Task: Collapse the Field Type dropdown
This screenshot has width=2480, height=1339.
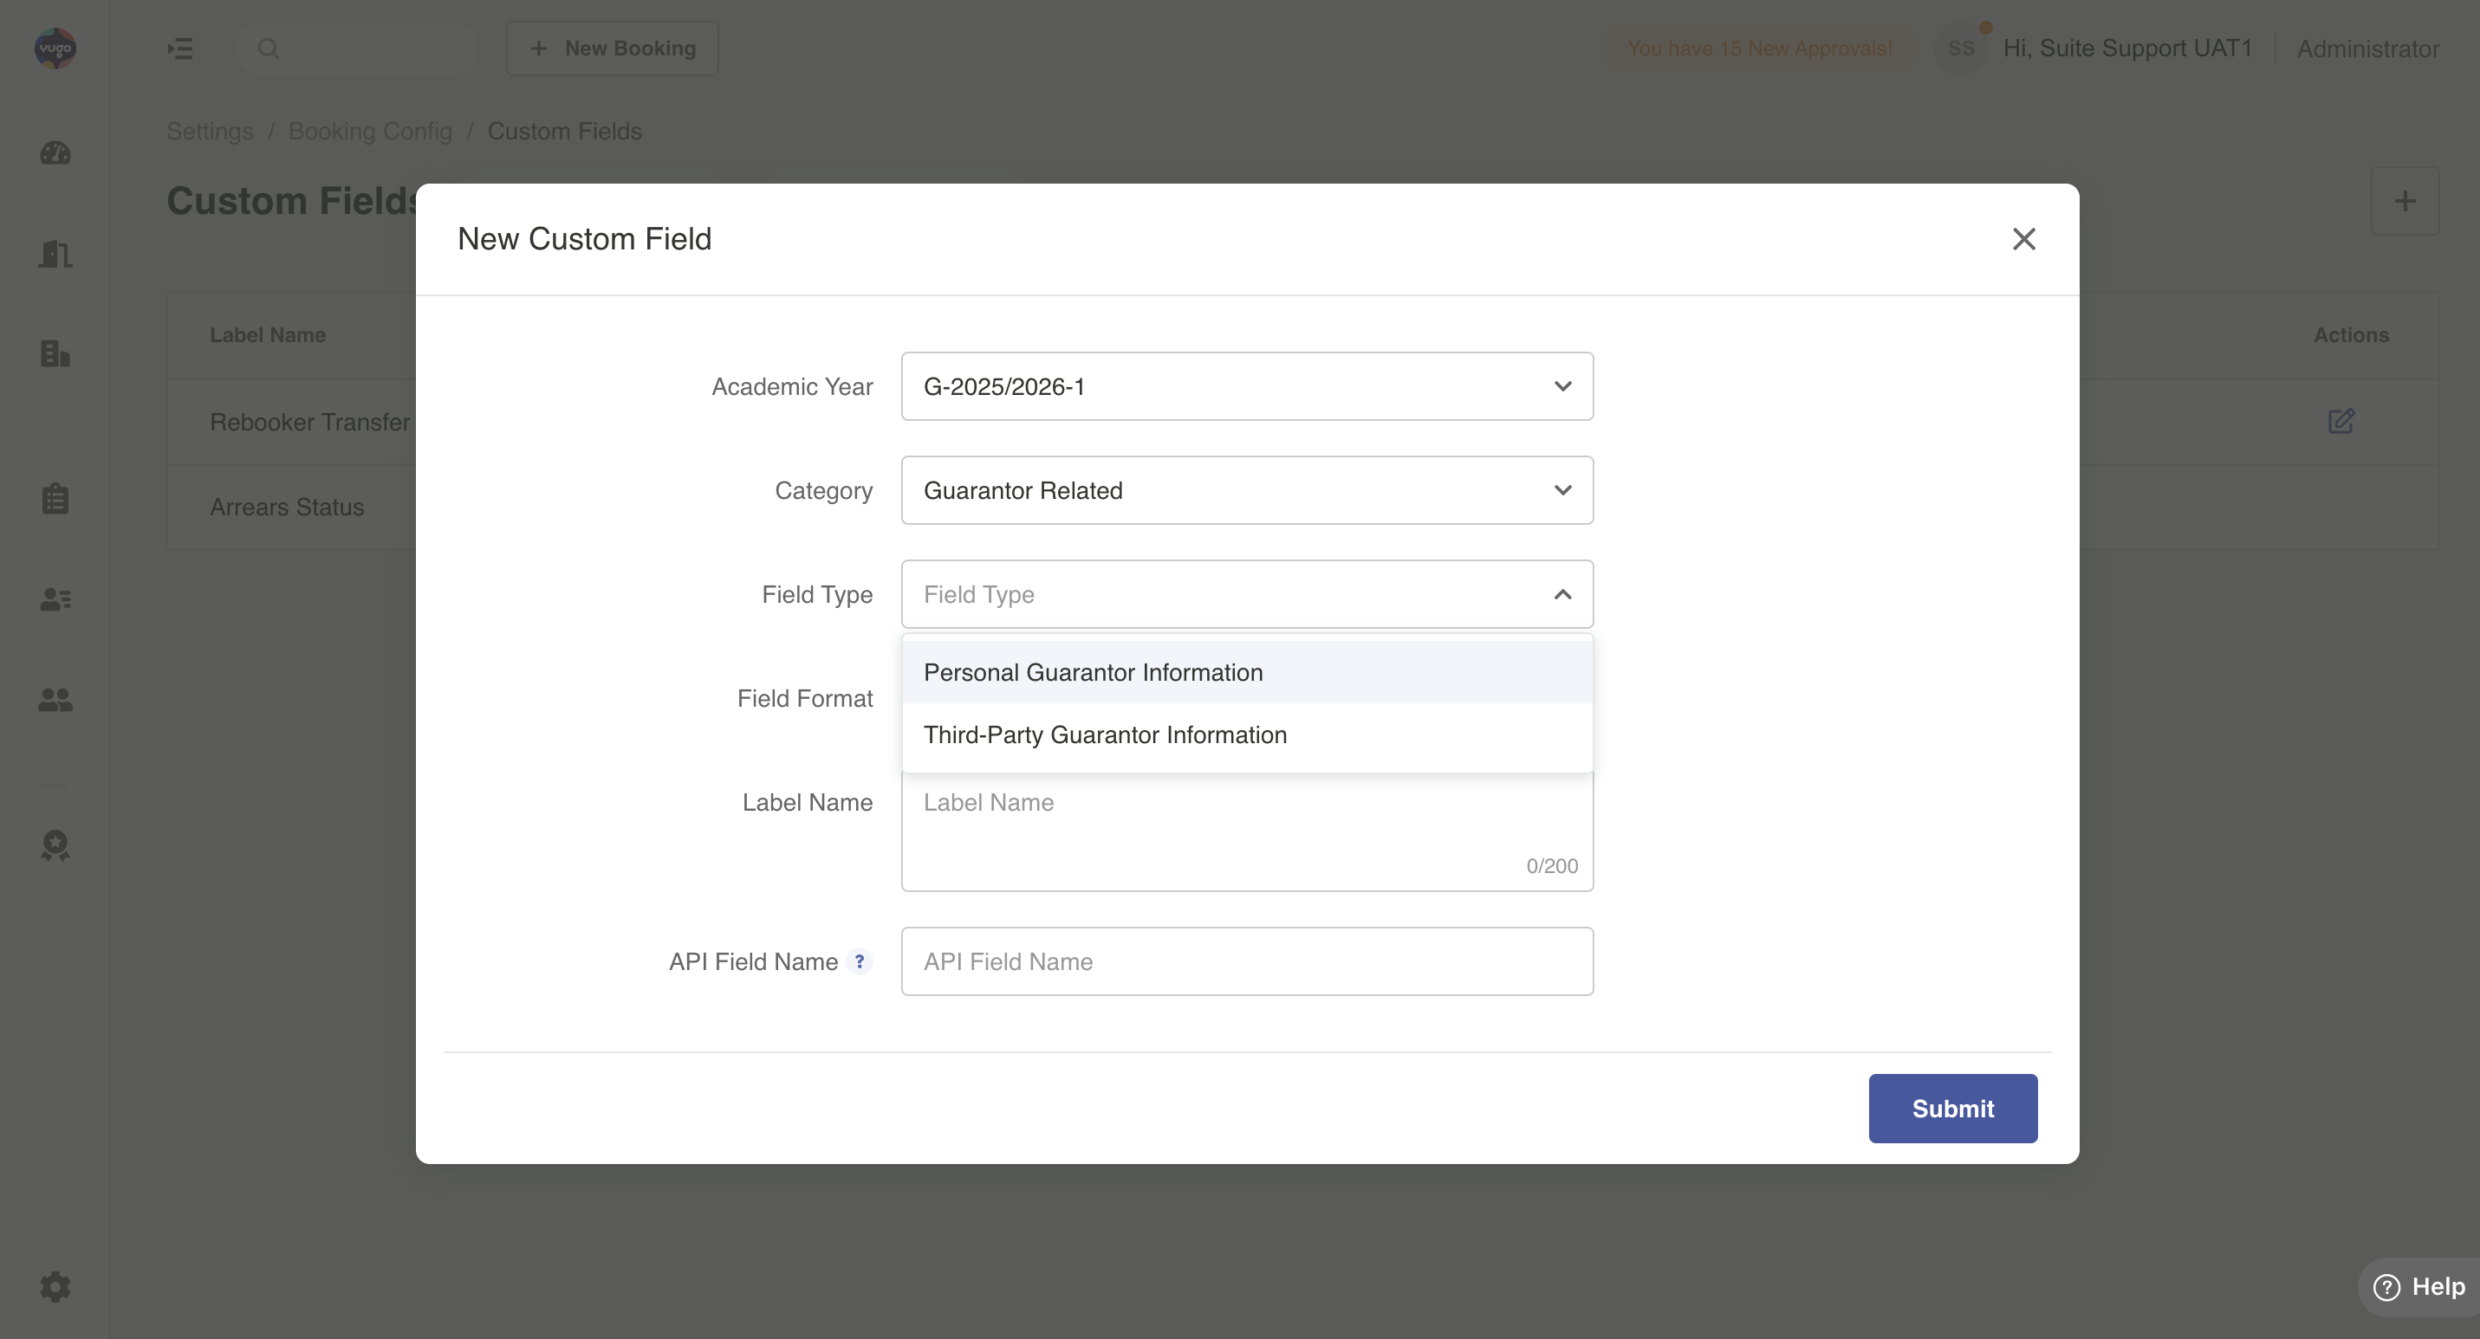Action: pyautogui.click(x=1561, y=594)
